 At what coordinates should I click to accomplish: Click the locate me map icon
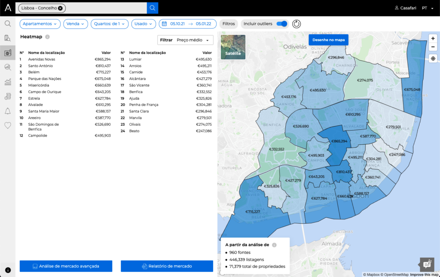pos(433,58)
